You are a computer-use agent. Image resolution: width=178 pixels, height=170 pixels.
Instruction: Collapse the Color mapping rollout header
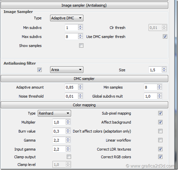click(x=84, y=105)
